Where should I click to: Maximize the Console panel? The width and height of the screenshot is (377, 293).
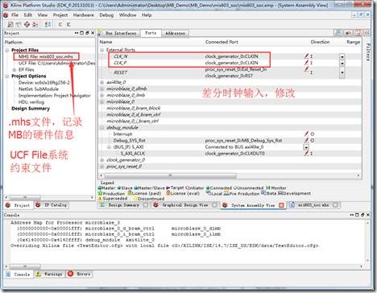pyautogui.click(x=357, y=215)
